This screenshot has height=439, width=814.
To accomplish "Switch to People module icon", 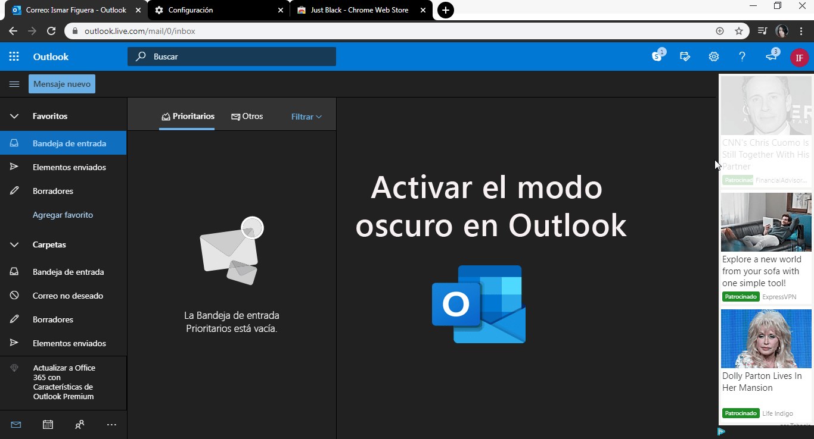I will pos(79,425).
